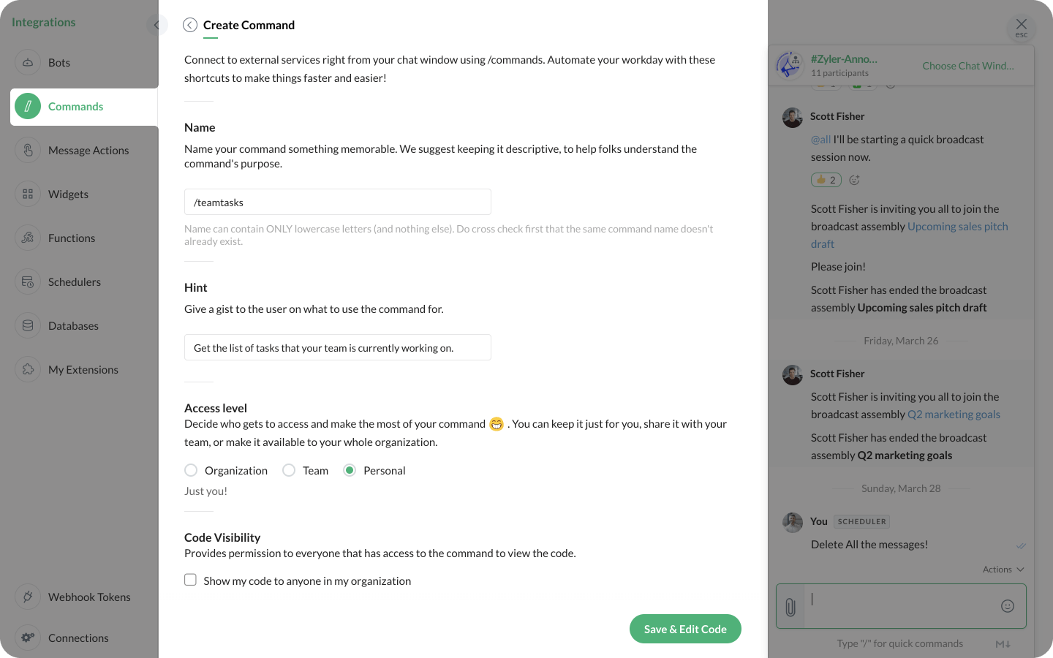The image size is (1053, 658).
Task: Open Message Actions in sidebar
Action: (x=88, y=151)
